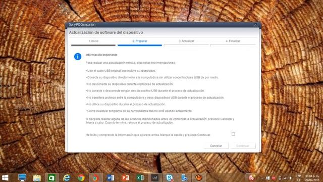Open the Sony PC Companion taskbar icon
This screenshot has height=182, width=323.
click(x=95, y=177)
